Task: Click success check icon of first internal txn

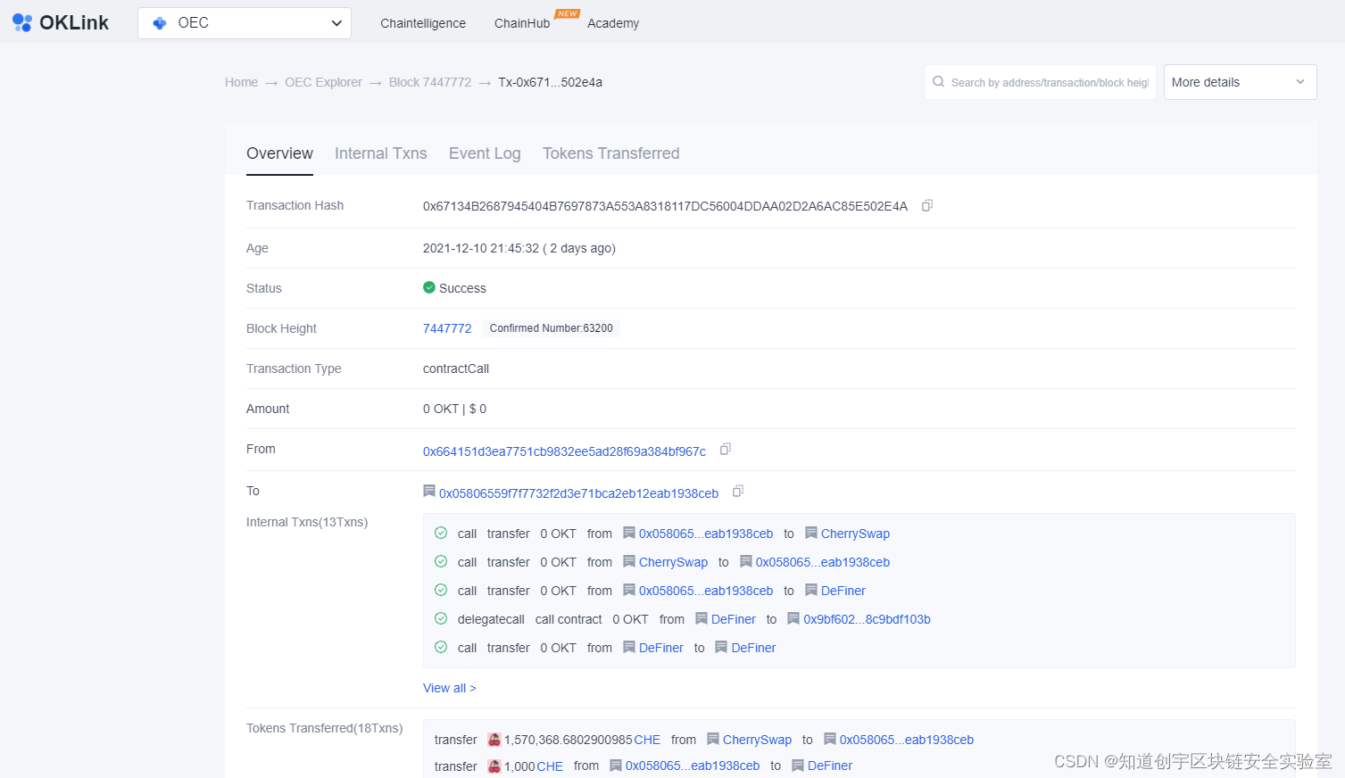Action: point(441,533)
